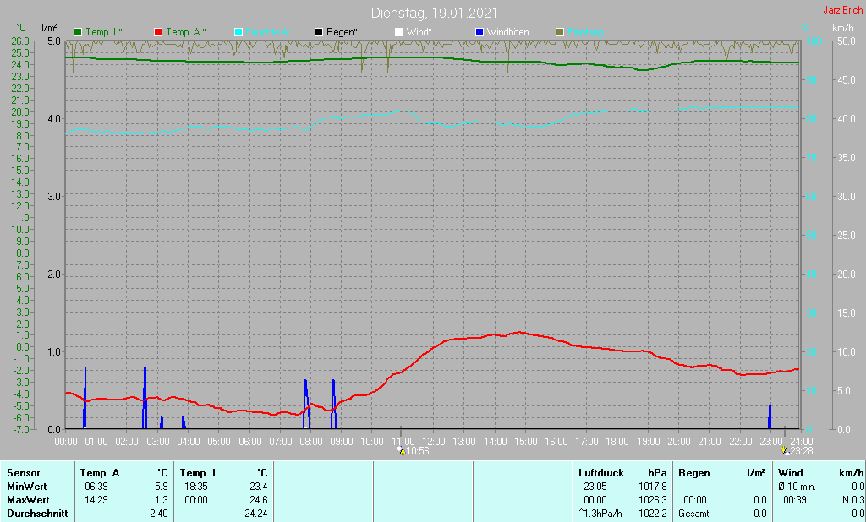
Task: Click the white Wind legend swatch
Action: [399, 33]
